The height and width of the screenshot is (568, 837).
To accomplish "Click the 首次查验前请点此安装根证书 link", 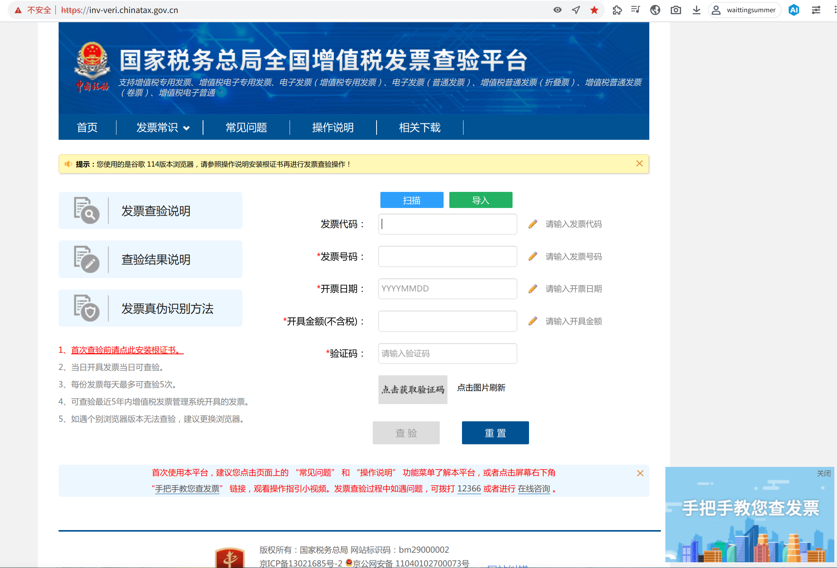I will 127,350.
